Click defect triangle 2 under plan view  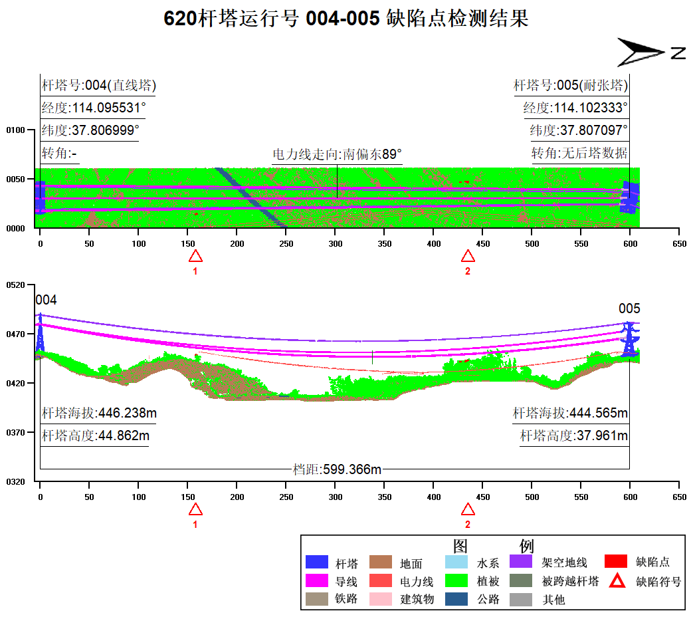(x=468, y=256)
